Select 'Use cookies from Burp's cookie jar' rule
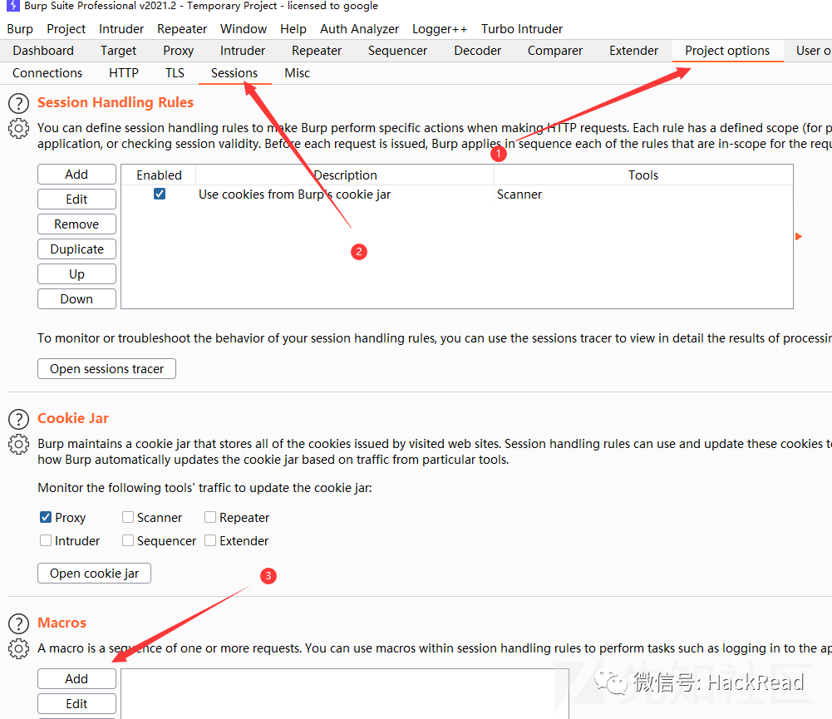Viewport: 832px width, 719px height. tap(457, 195)
